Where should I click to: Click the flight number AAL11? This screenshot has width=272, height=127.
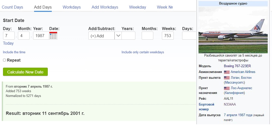coord(229,98)
